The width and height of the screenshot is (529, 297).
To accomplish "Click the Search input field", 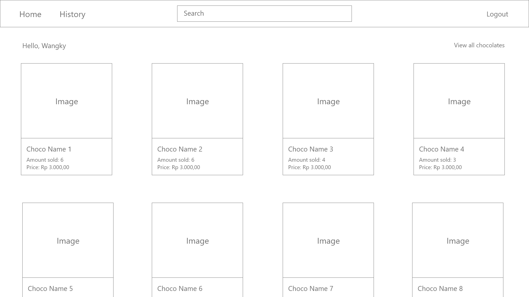I will click(264, 13).
